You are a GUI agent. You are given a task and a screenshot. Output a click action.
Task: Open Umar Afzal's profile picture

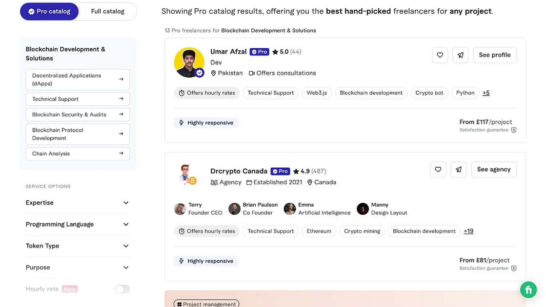pyautogui.click(x=189, y=62)
